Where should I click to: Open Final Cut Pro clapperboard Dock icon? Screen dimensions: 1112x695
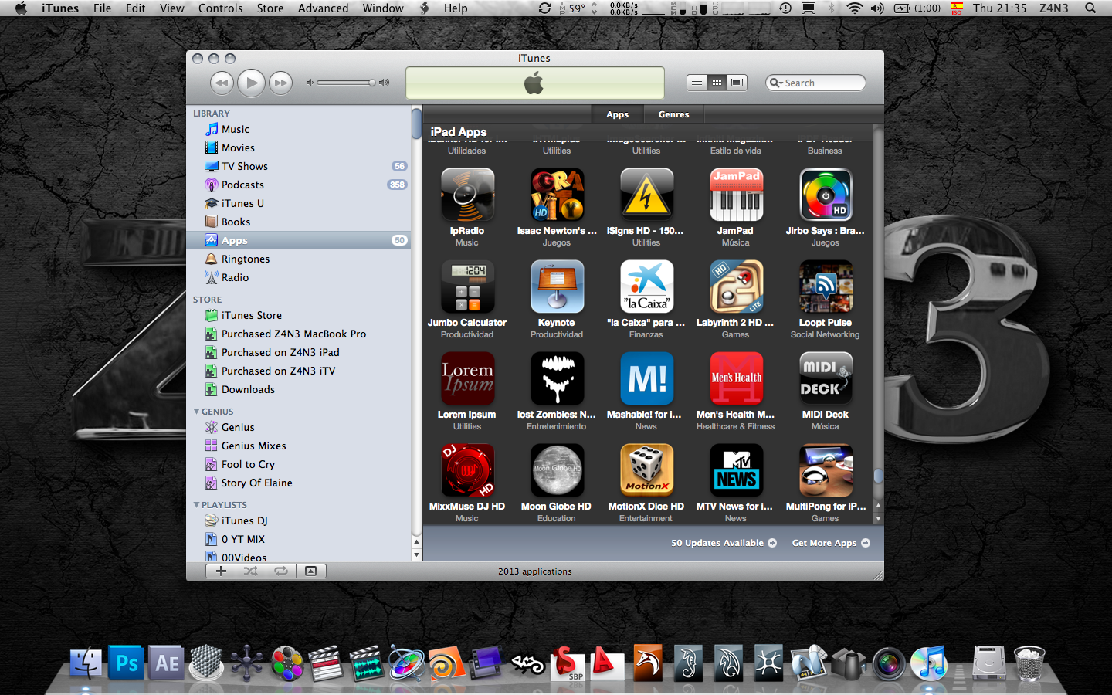pos(326,663)
